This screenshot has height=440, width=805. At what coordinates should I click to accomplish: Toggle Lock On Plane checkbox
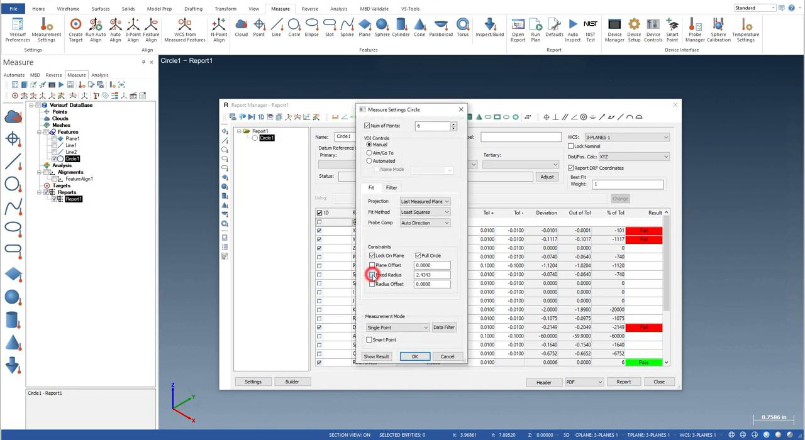pos(372,256)
